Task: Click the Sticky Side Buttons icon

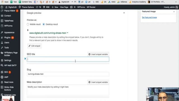Action: tap(2, 87)
